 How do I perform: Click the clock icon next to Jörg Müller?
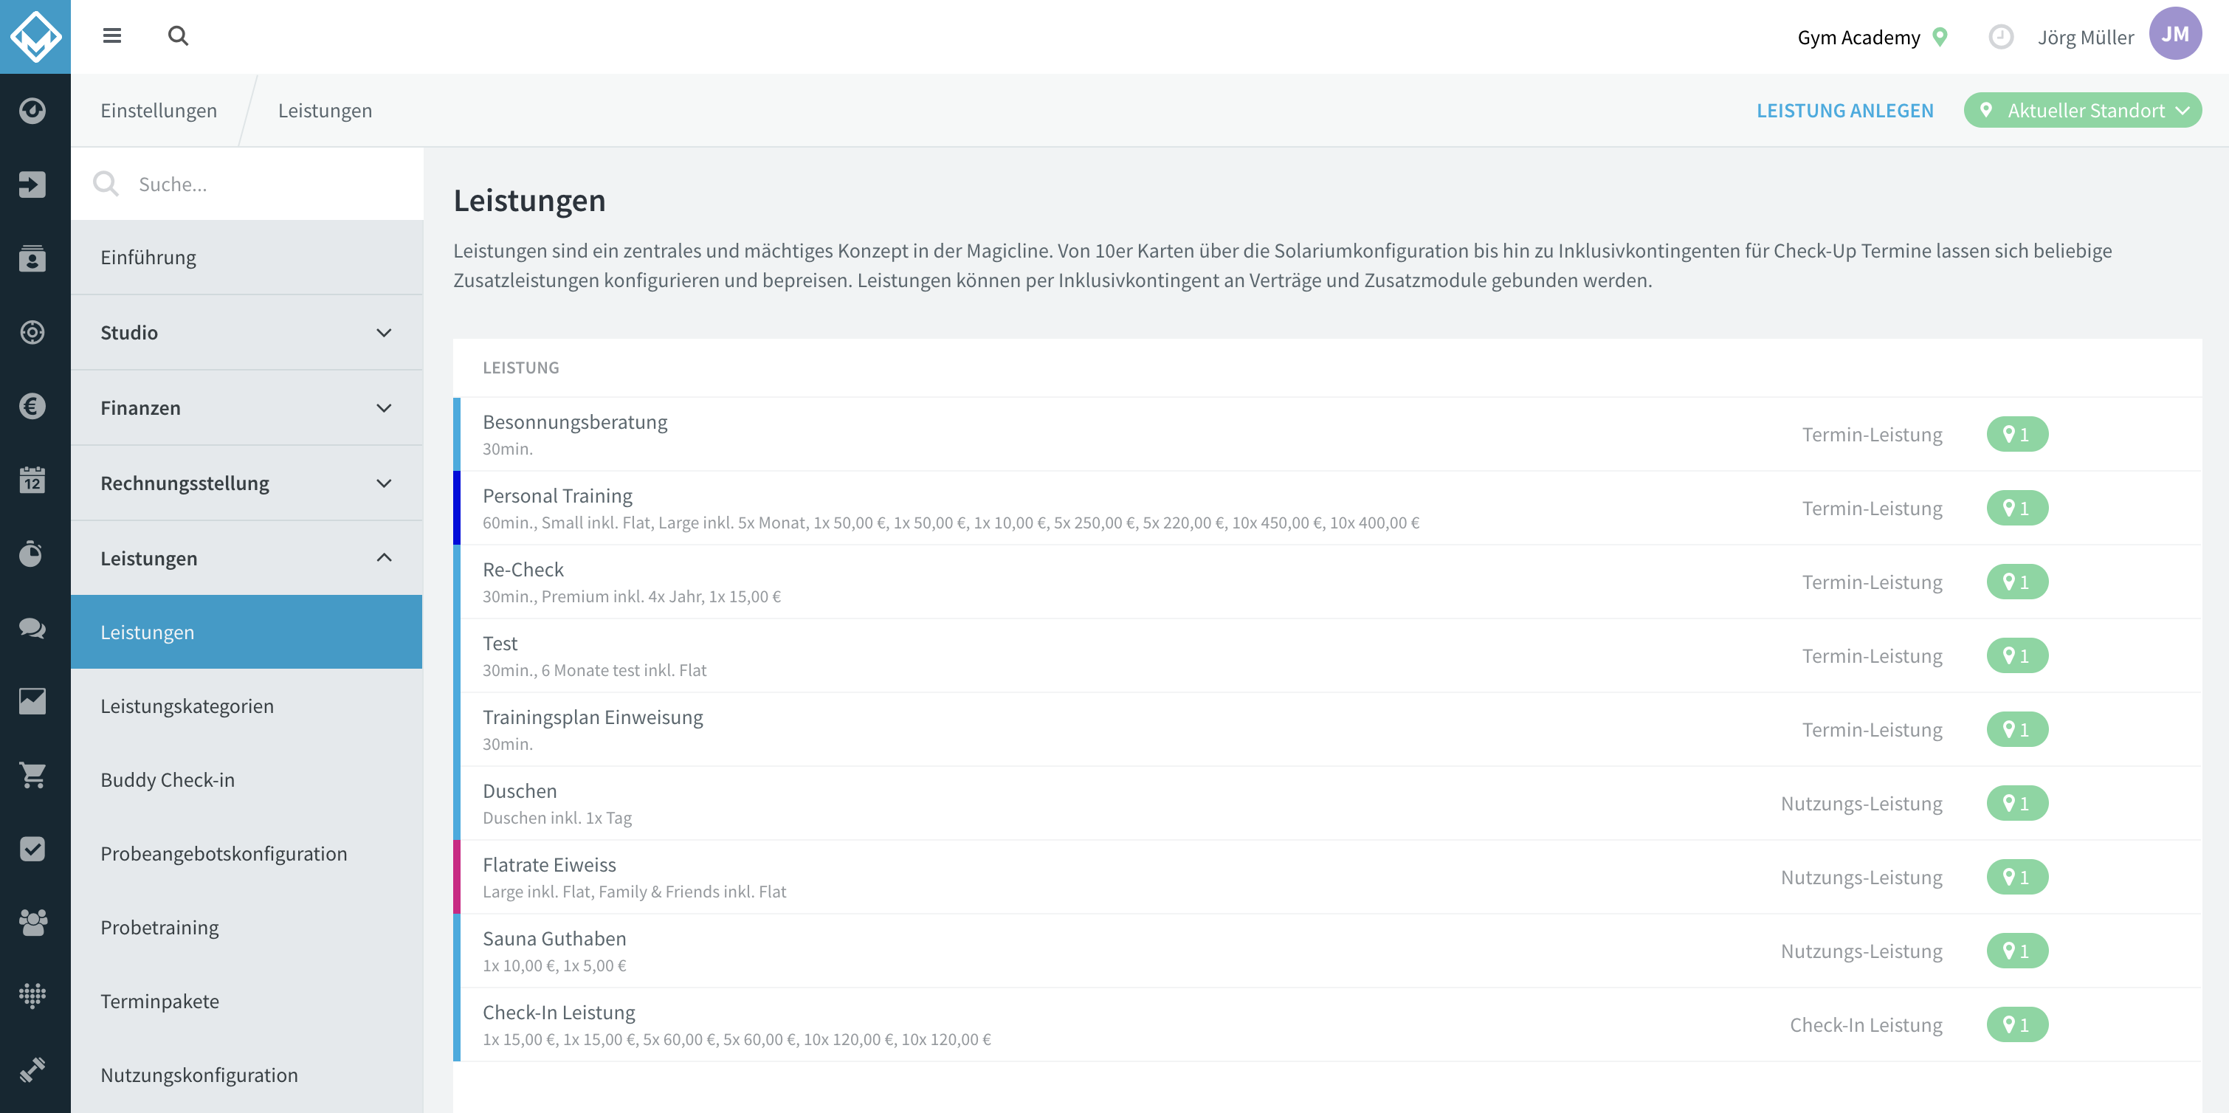[x=2000, y=36]
